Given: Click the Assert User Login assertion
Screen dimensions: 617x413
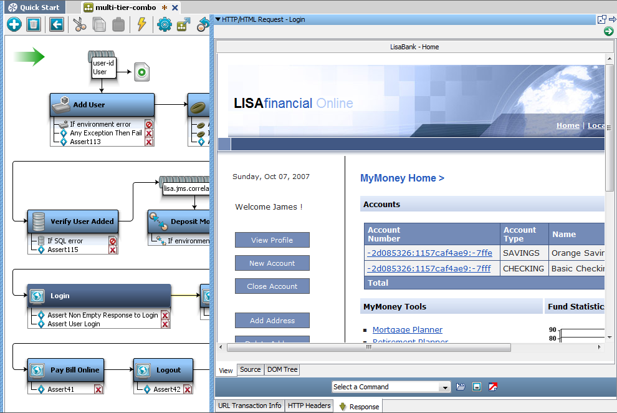Looking at the screenshot, I should (74, 324).
